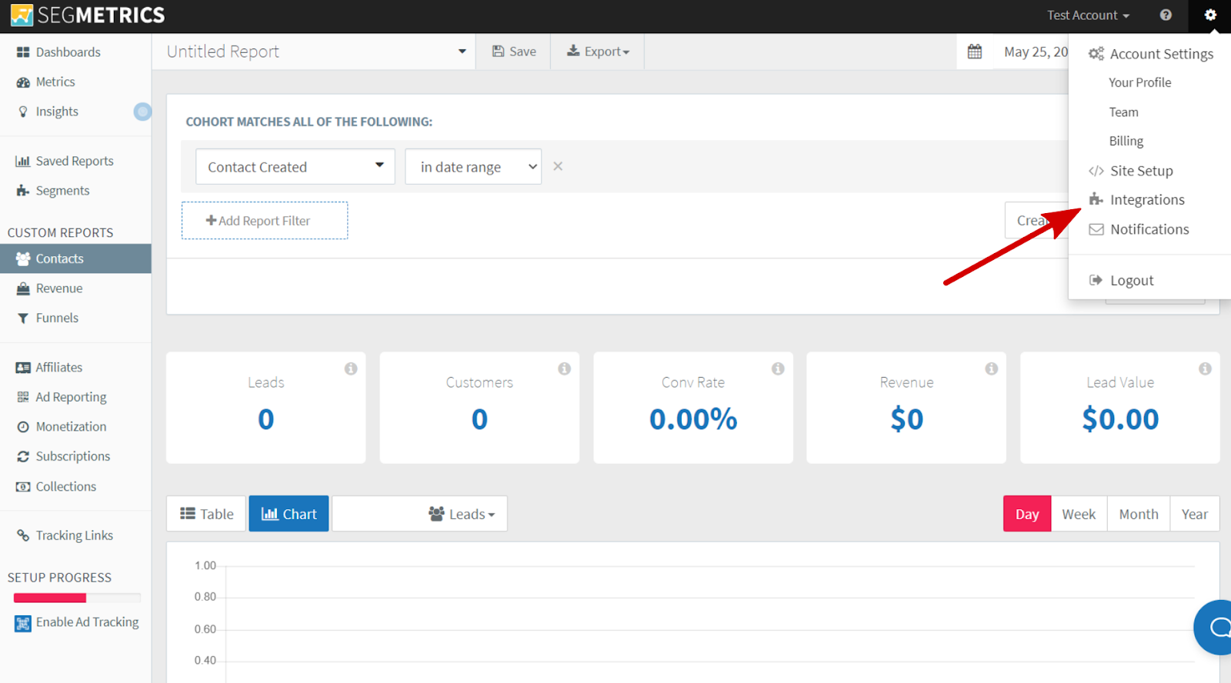Set chart interval to Year
Screen dimensions: 1231x683
click(1195, 514)
